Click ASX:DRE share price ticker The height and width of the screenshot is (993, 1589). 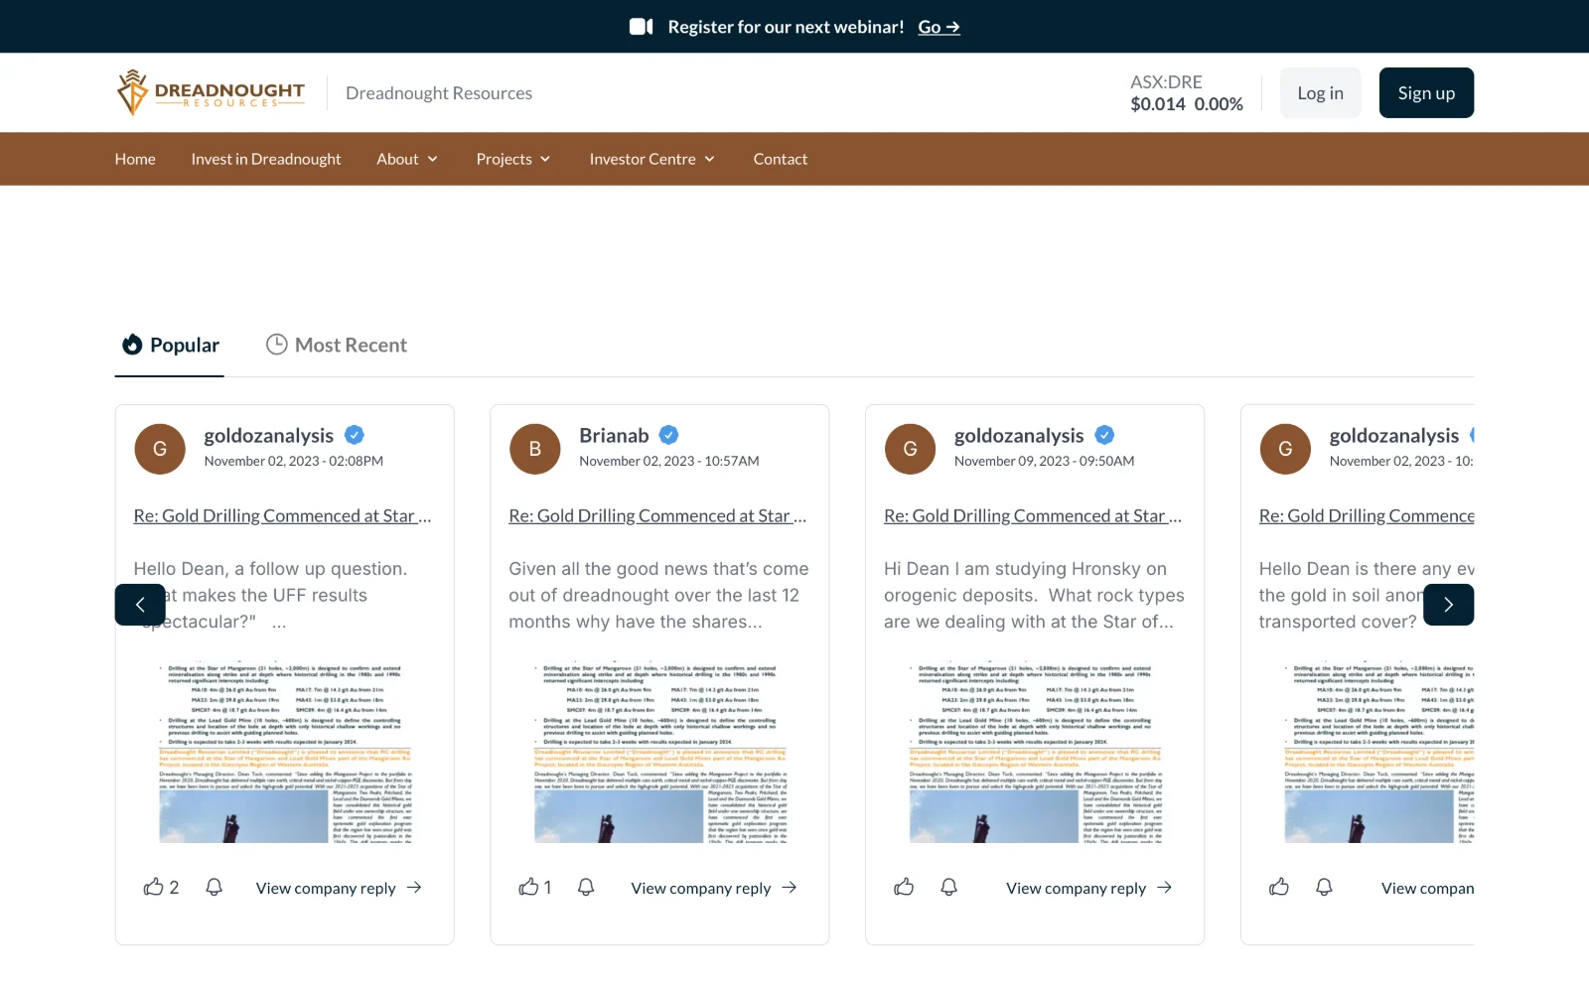(x=1187, y=92)
